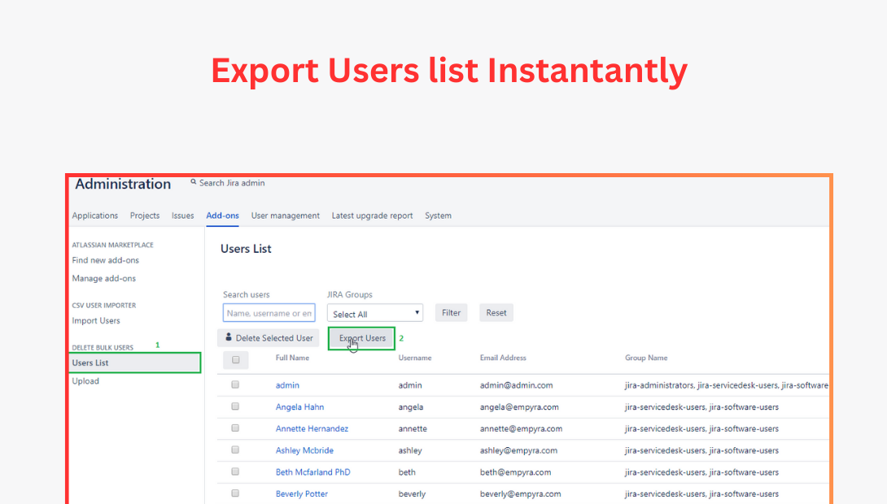Screen dimensions: 887x504
Task: Click the Username column header
Action: pyautogui.click(x=415, y=358)
